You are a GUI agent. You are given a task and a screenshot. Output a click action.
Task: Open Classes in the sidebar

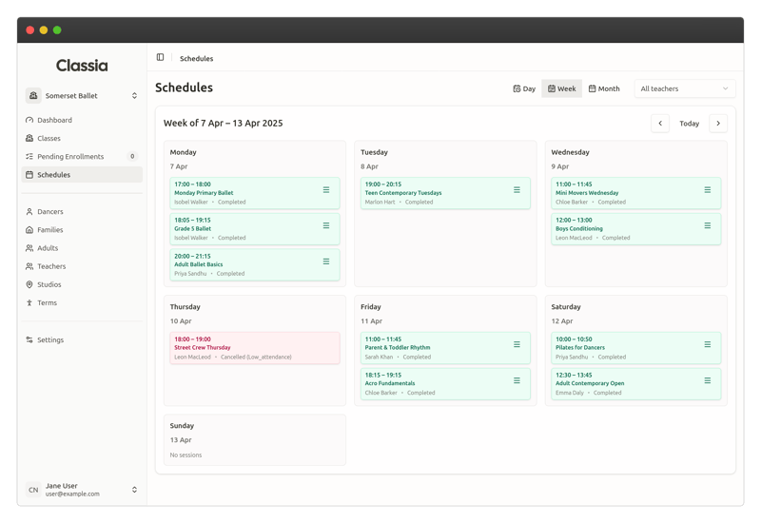click(82, 138)
